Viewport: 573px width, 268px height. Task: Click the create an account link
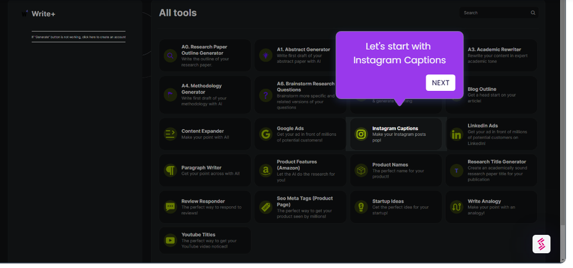79,37
